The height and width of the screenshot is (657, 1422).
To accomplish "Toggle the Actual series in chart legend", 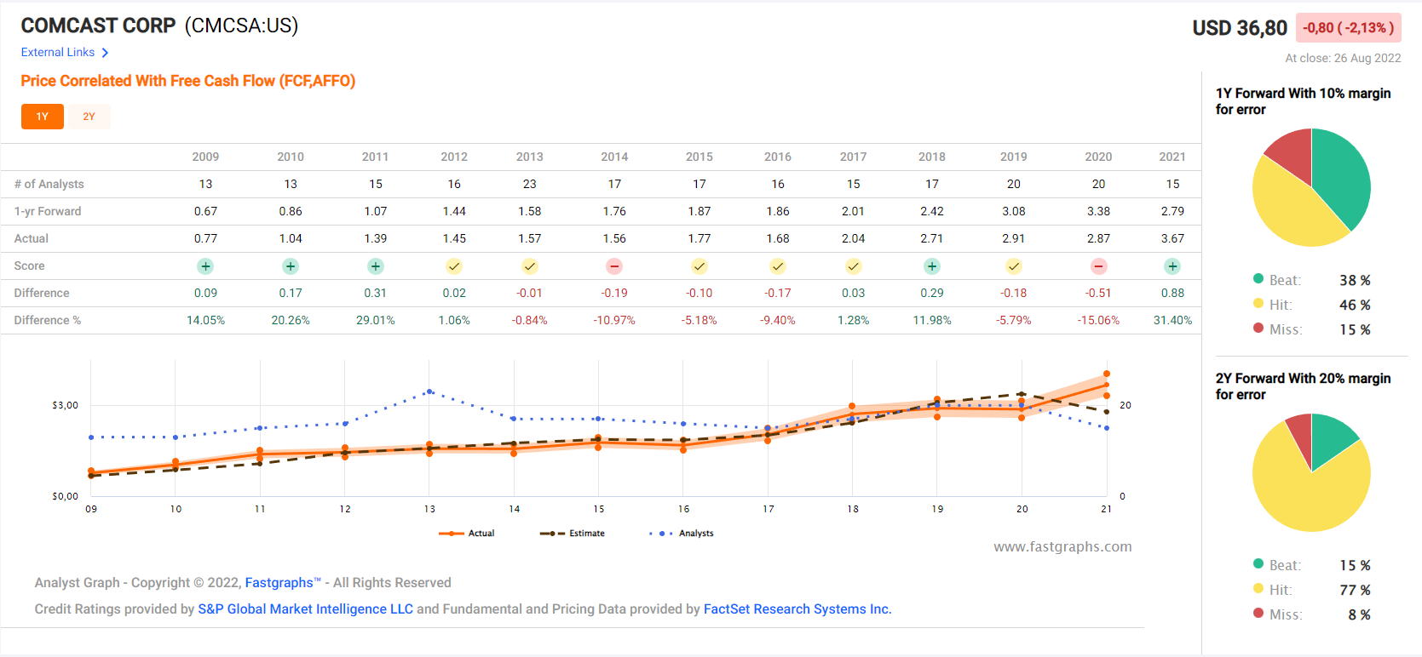I will [x=467, y=534].
